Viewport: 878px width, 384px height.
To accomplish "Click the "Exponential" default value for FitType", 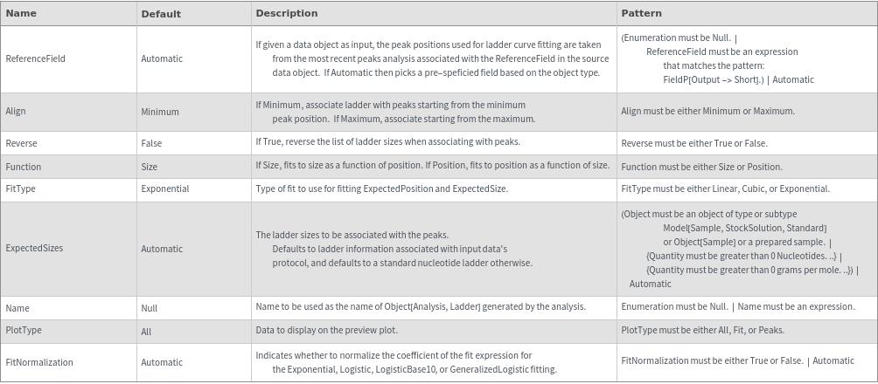I will coord(165,189).
